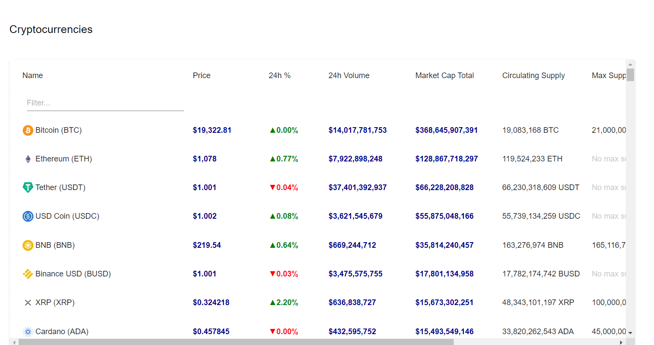
Task: Click the scroll right arrow
Action: point(621,342)
